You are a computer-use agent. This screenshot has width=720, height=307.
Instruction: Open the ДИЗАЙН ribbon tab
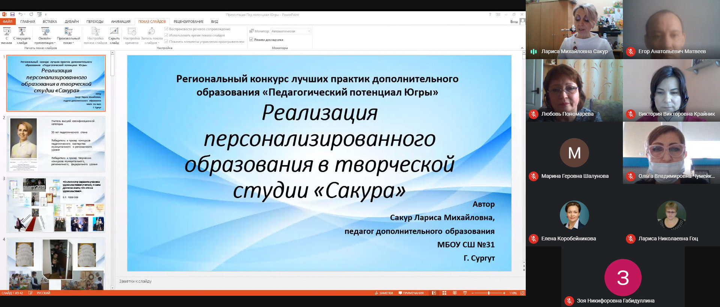[x=71, y=22]
